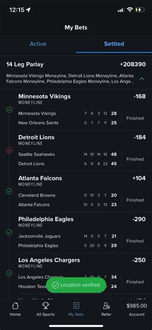
Task: Open the Atlanta Falcons +104 leg
Action: (82, 191)
